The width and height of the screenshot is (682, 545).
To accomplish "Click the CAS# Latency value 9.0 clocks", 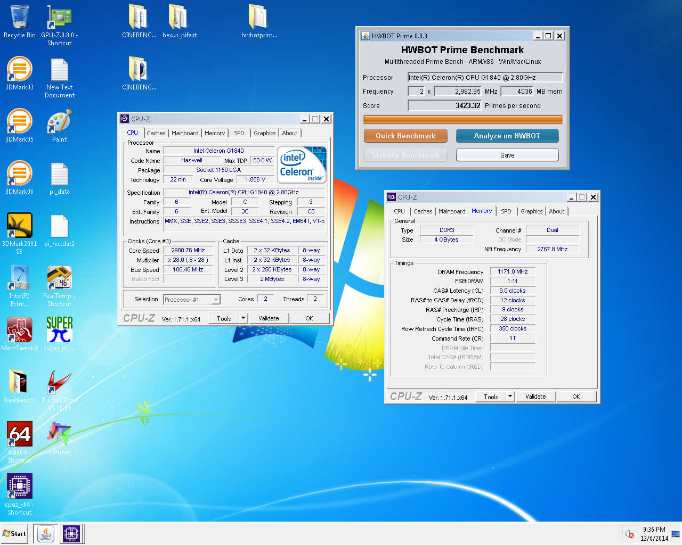I will click(x=513, y=291).
